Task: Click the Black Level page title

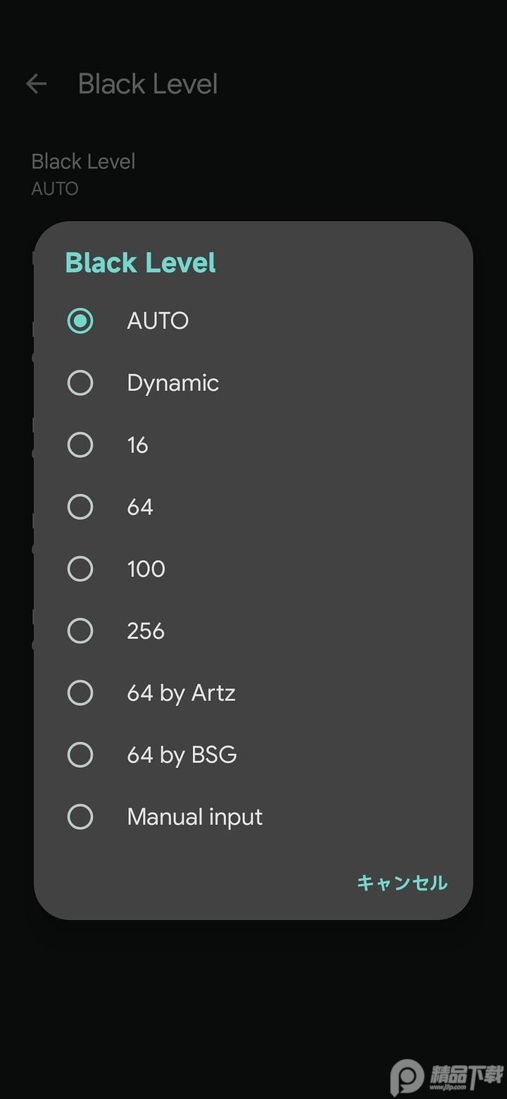Action: pyautogui.click(x=148, y=85)
